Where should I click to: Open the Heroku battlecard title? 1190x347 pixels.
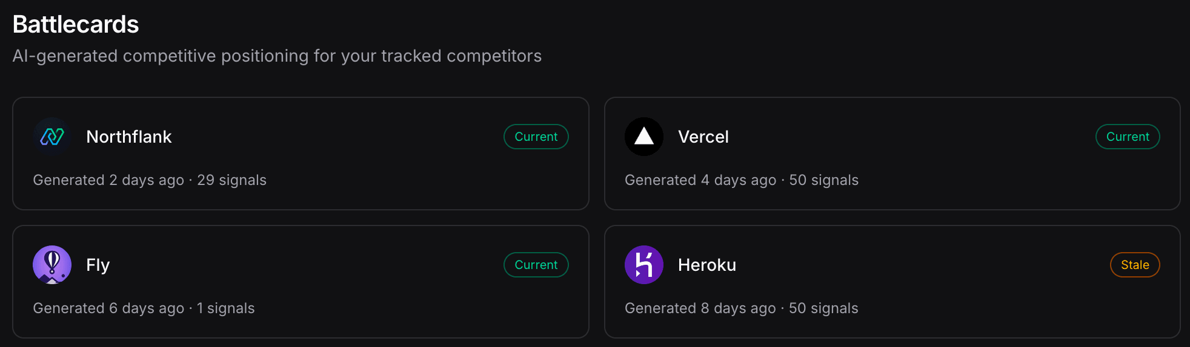(x=707, y=265)
